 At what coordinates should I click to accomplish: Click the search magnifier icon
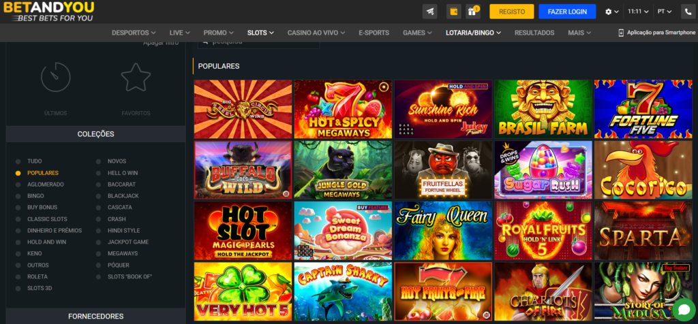click(x=206, y=42)
